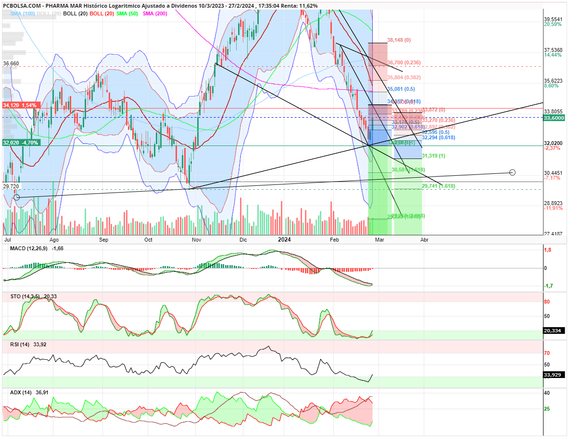The image size is (569, 438).
Task: Click the 39,5541 price axis value
Action: point(554,19)
